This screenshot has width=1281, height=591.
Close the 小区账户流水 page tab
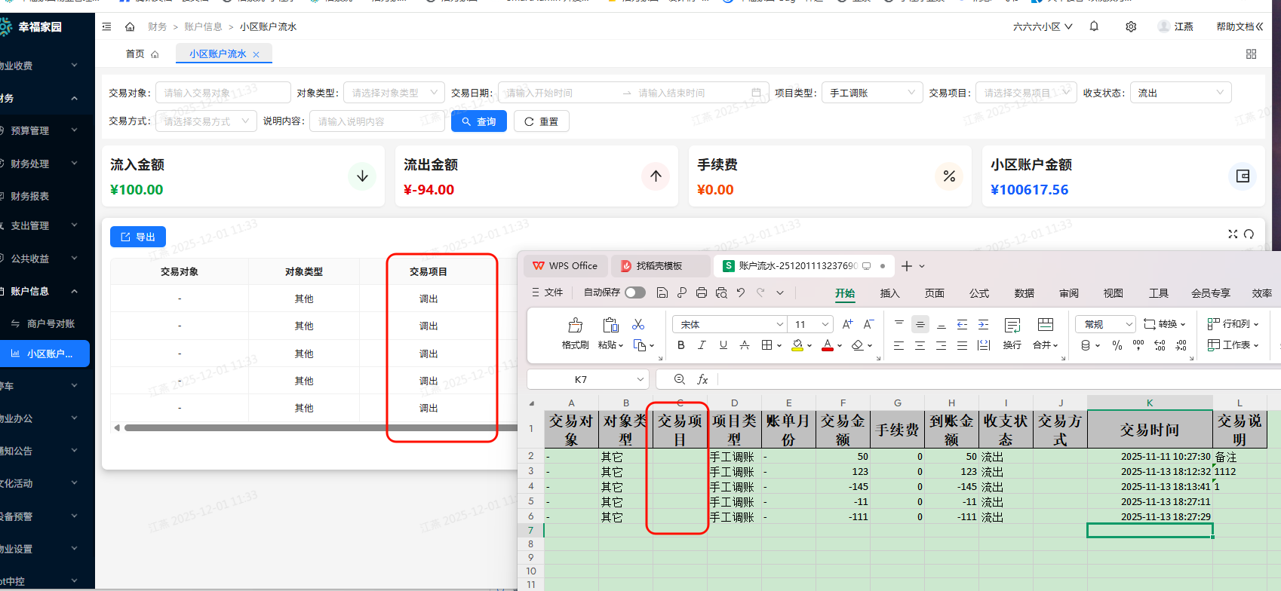[x=257, y=54]
